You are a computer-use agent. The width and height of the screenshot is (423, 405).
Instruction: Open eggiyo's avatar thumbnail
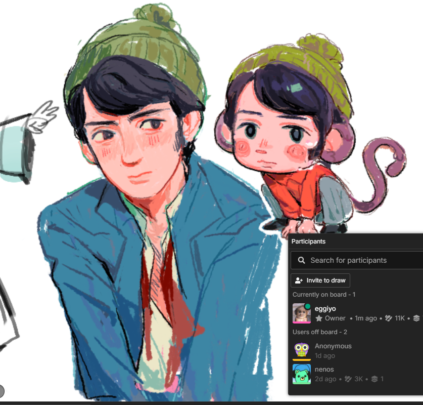[x=302, y=313]
